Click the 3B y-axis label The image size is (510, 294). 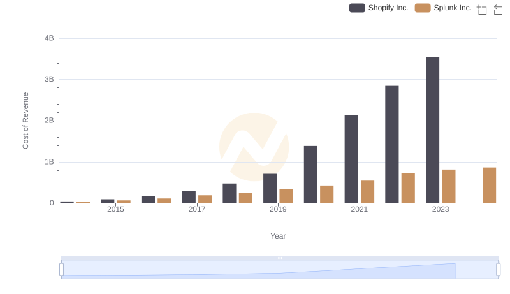point(49,79)
